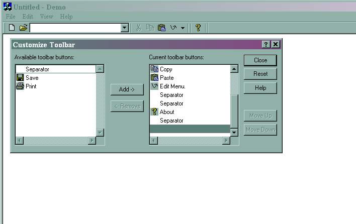Click the dialog title bar question mark button
Screen dimensions: 356x224
point(266,45)
